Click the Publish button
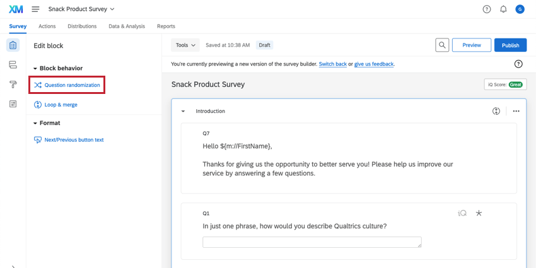The image size is (536, 268). pyautogui.click(x=510, y=45)
